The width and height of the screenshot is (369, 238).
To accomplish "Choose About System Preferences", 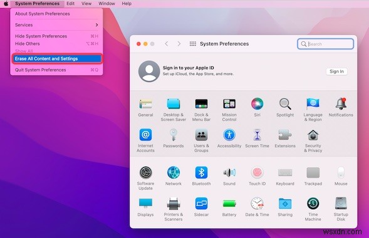I will click(56, 14).
